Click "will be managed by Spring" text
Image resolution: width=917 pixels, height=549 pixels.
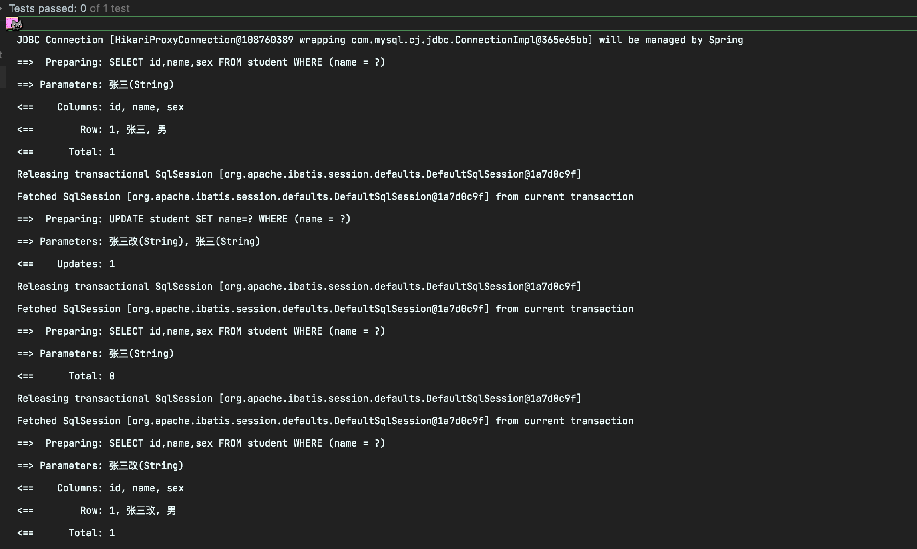(671, 40)
